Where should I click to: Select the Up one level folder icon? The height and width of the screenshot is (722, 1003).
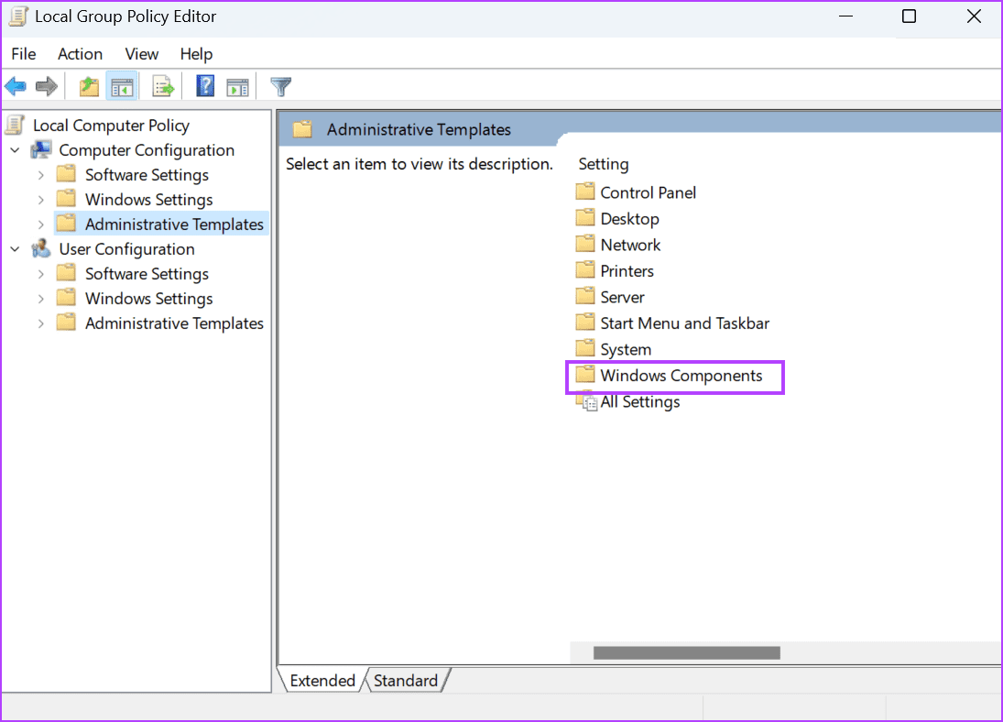point(89,85)
